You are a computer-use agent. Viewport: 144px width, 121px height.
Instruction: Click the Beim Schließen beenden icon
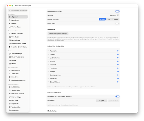[10, 44]
